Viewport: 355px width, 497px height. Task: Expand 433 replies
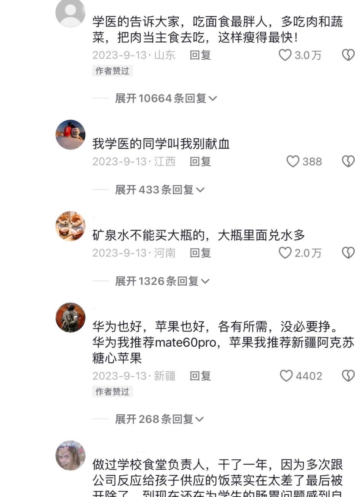(x=160, y=190)
